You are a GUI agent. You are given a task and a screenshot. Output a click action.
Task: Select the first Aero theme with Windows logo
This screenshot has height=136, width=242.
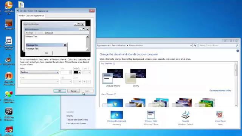[113, 103]
